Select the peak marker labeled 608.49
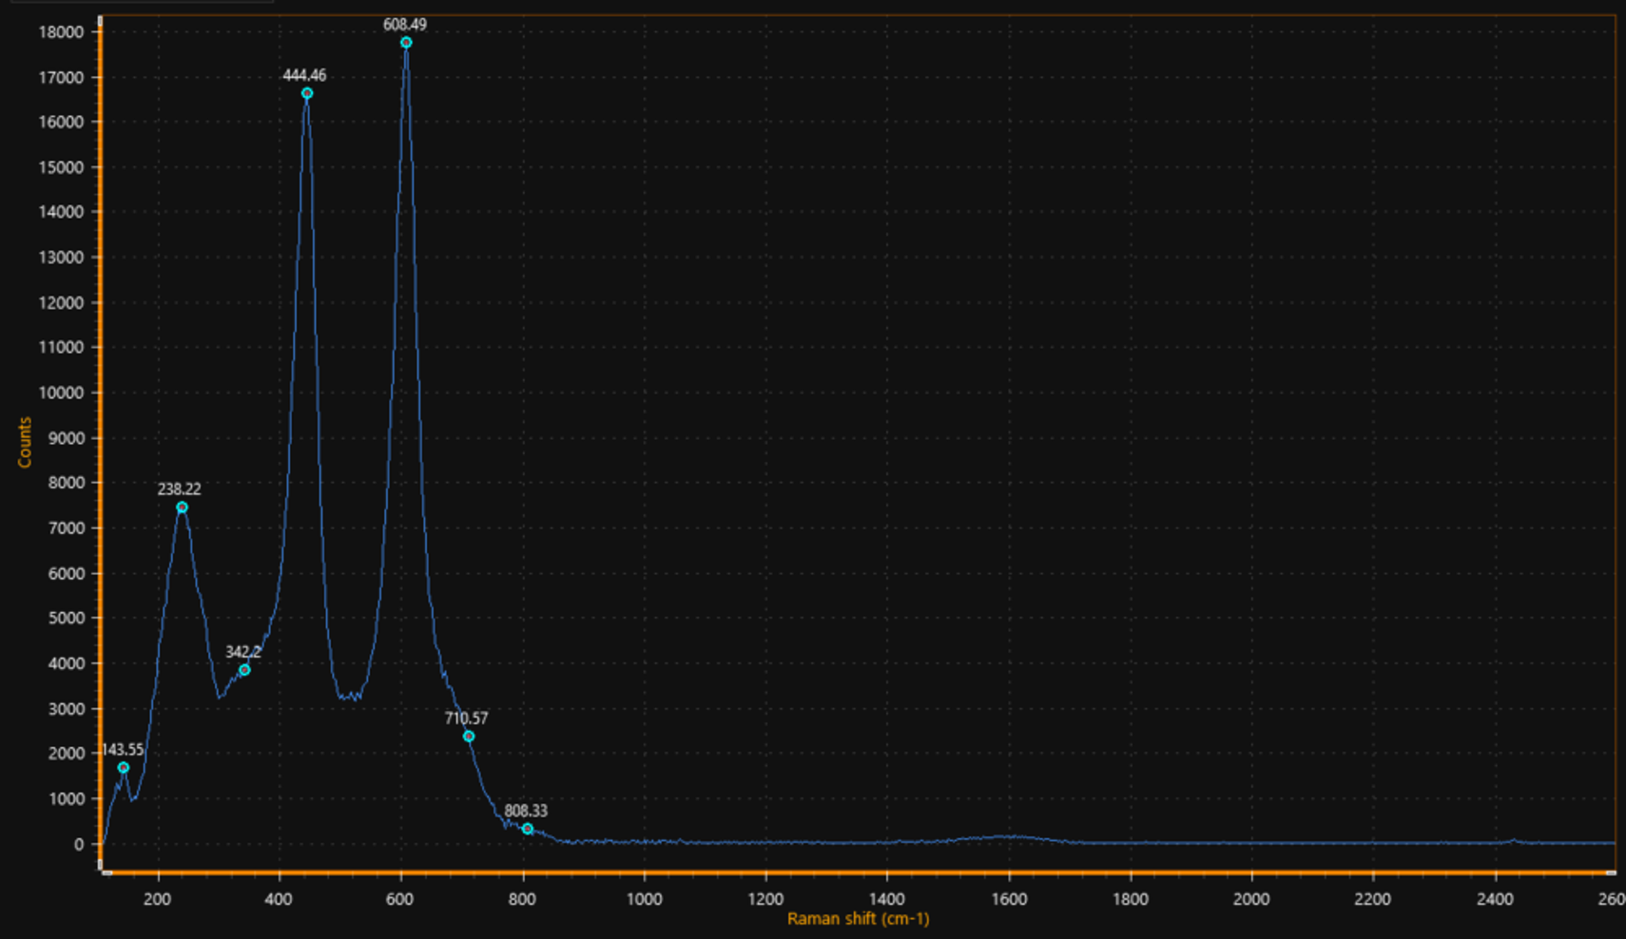 tap(406, 43)
